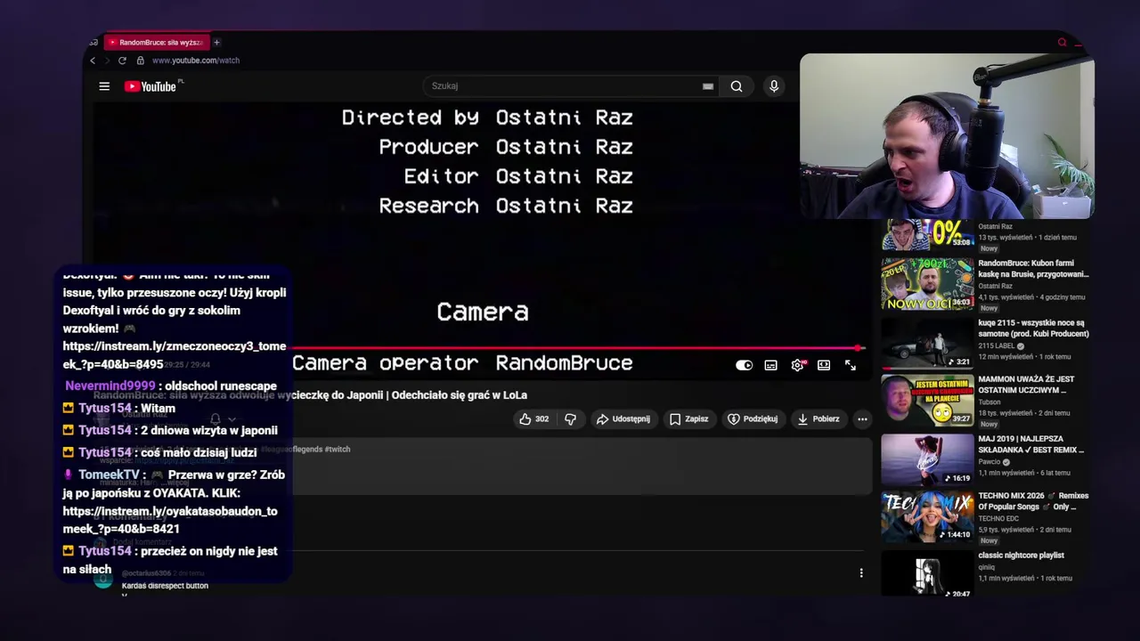Reload the page in the browser
The image size is (1140, 641).
pos(122,61)
